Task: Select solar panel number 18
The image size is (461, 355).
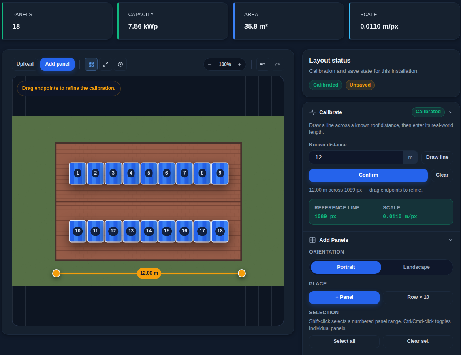Action: [220, 231]
